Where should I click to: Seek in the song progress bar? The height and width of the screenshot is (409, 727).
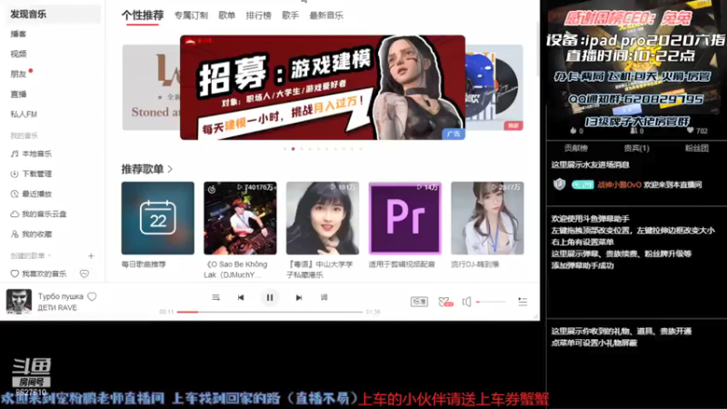tap(269, 312)
